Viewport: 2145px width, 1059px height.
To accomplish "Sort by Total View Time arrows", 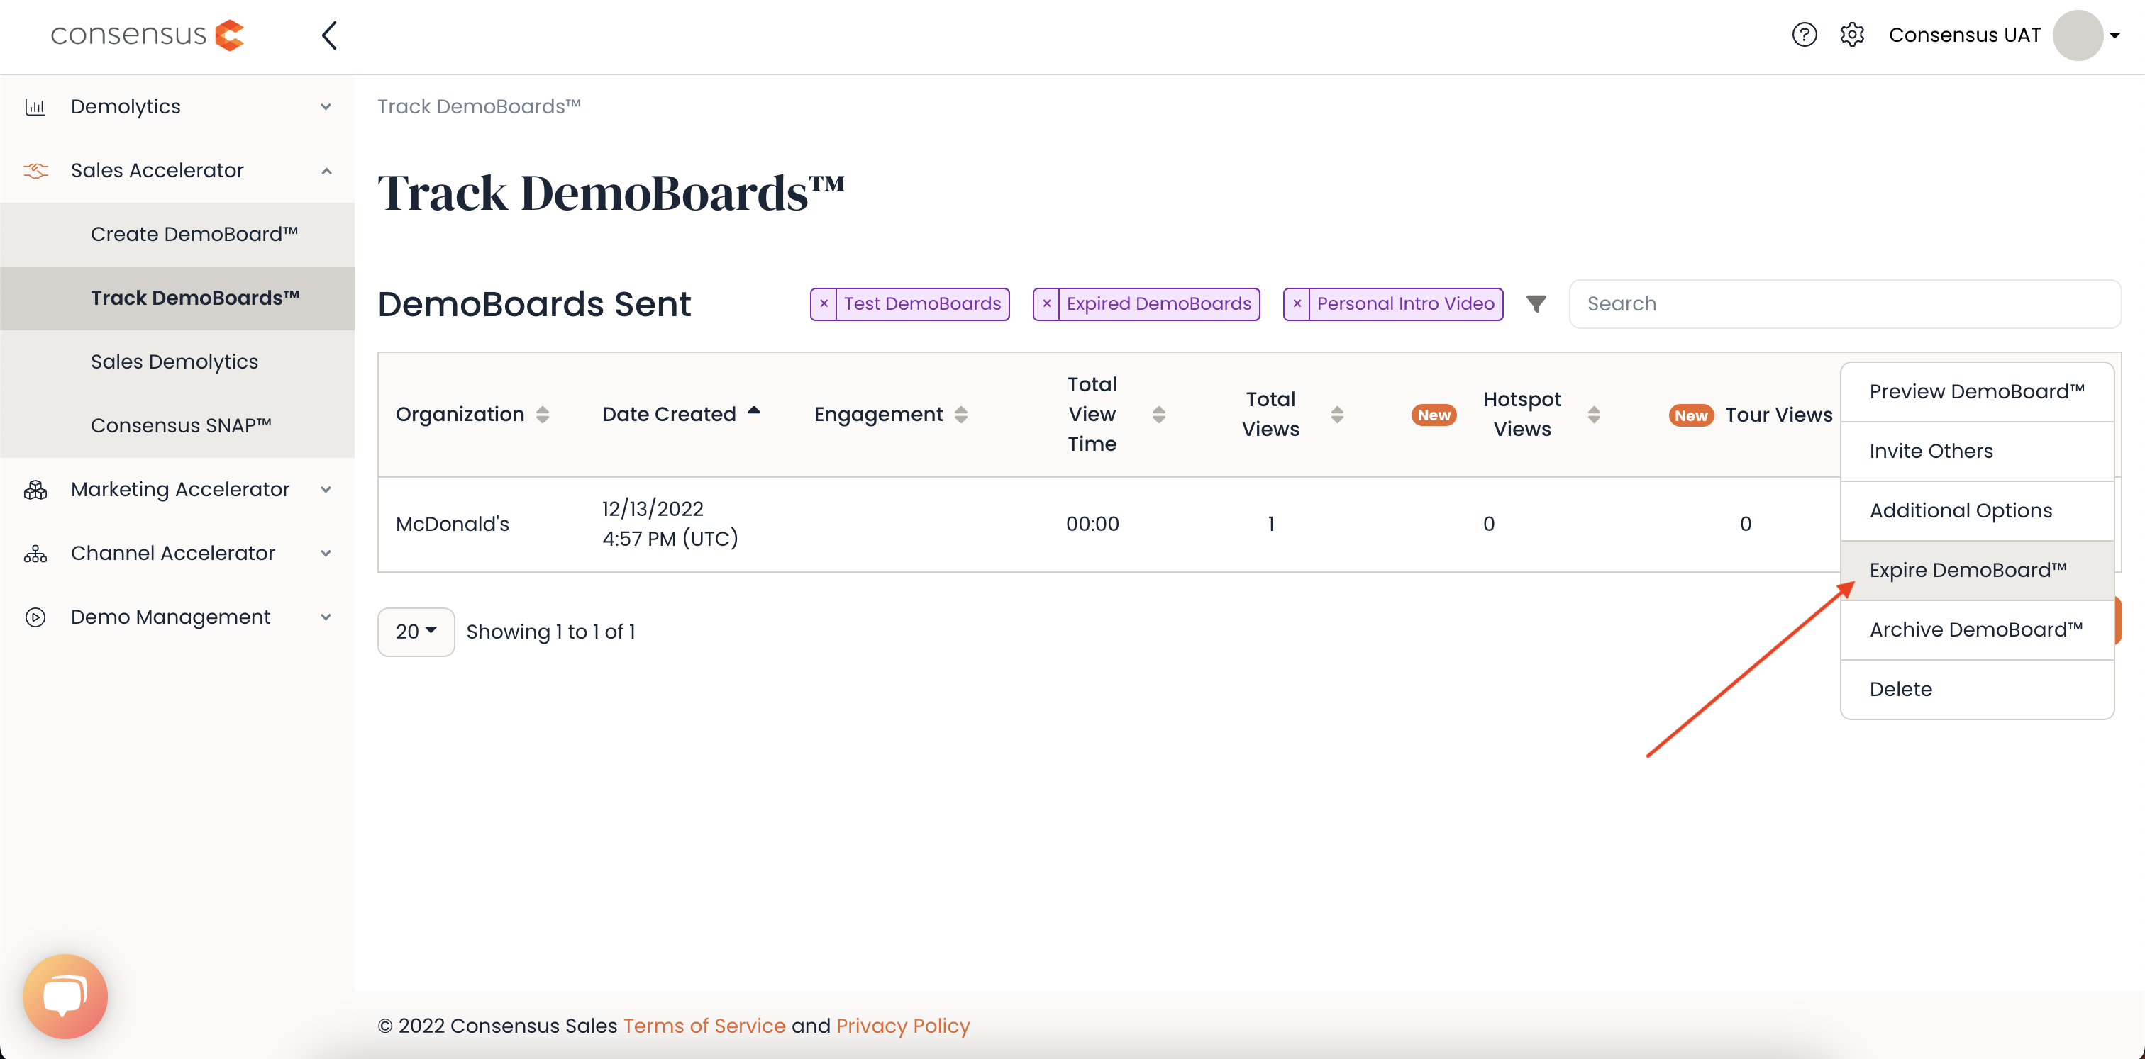I will [1158, 414].
